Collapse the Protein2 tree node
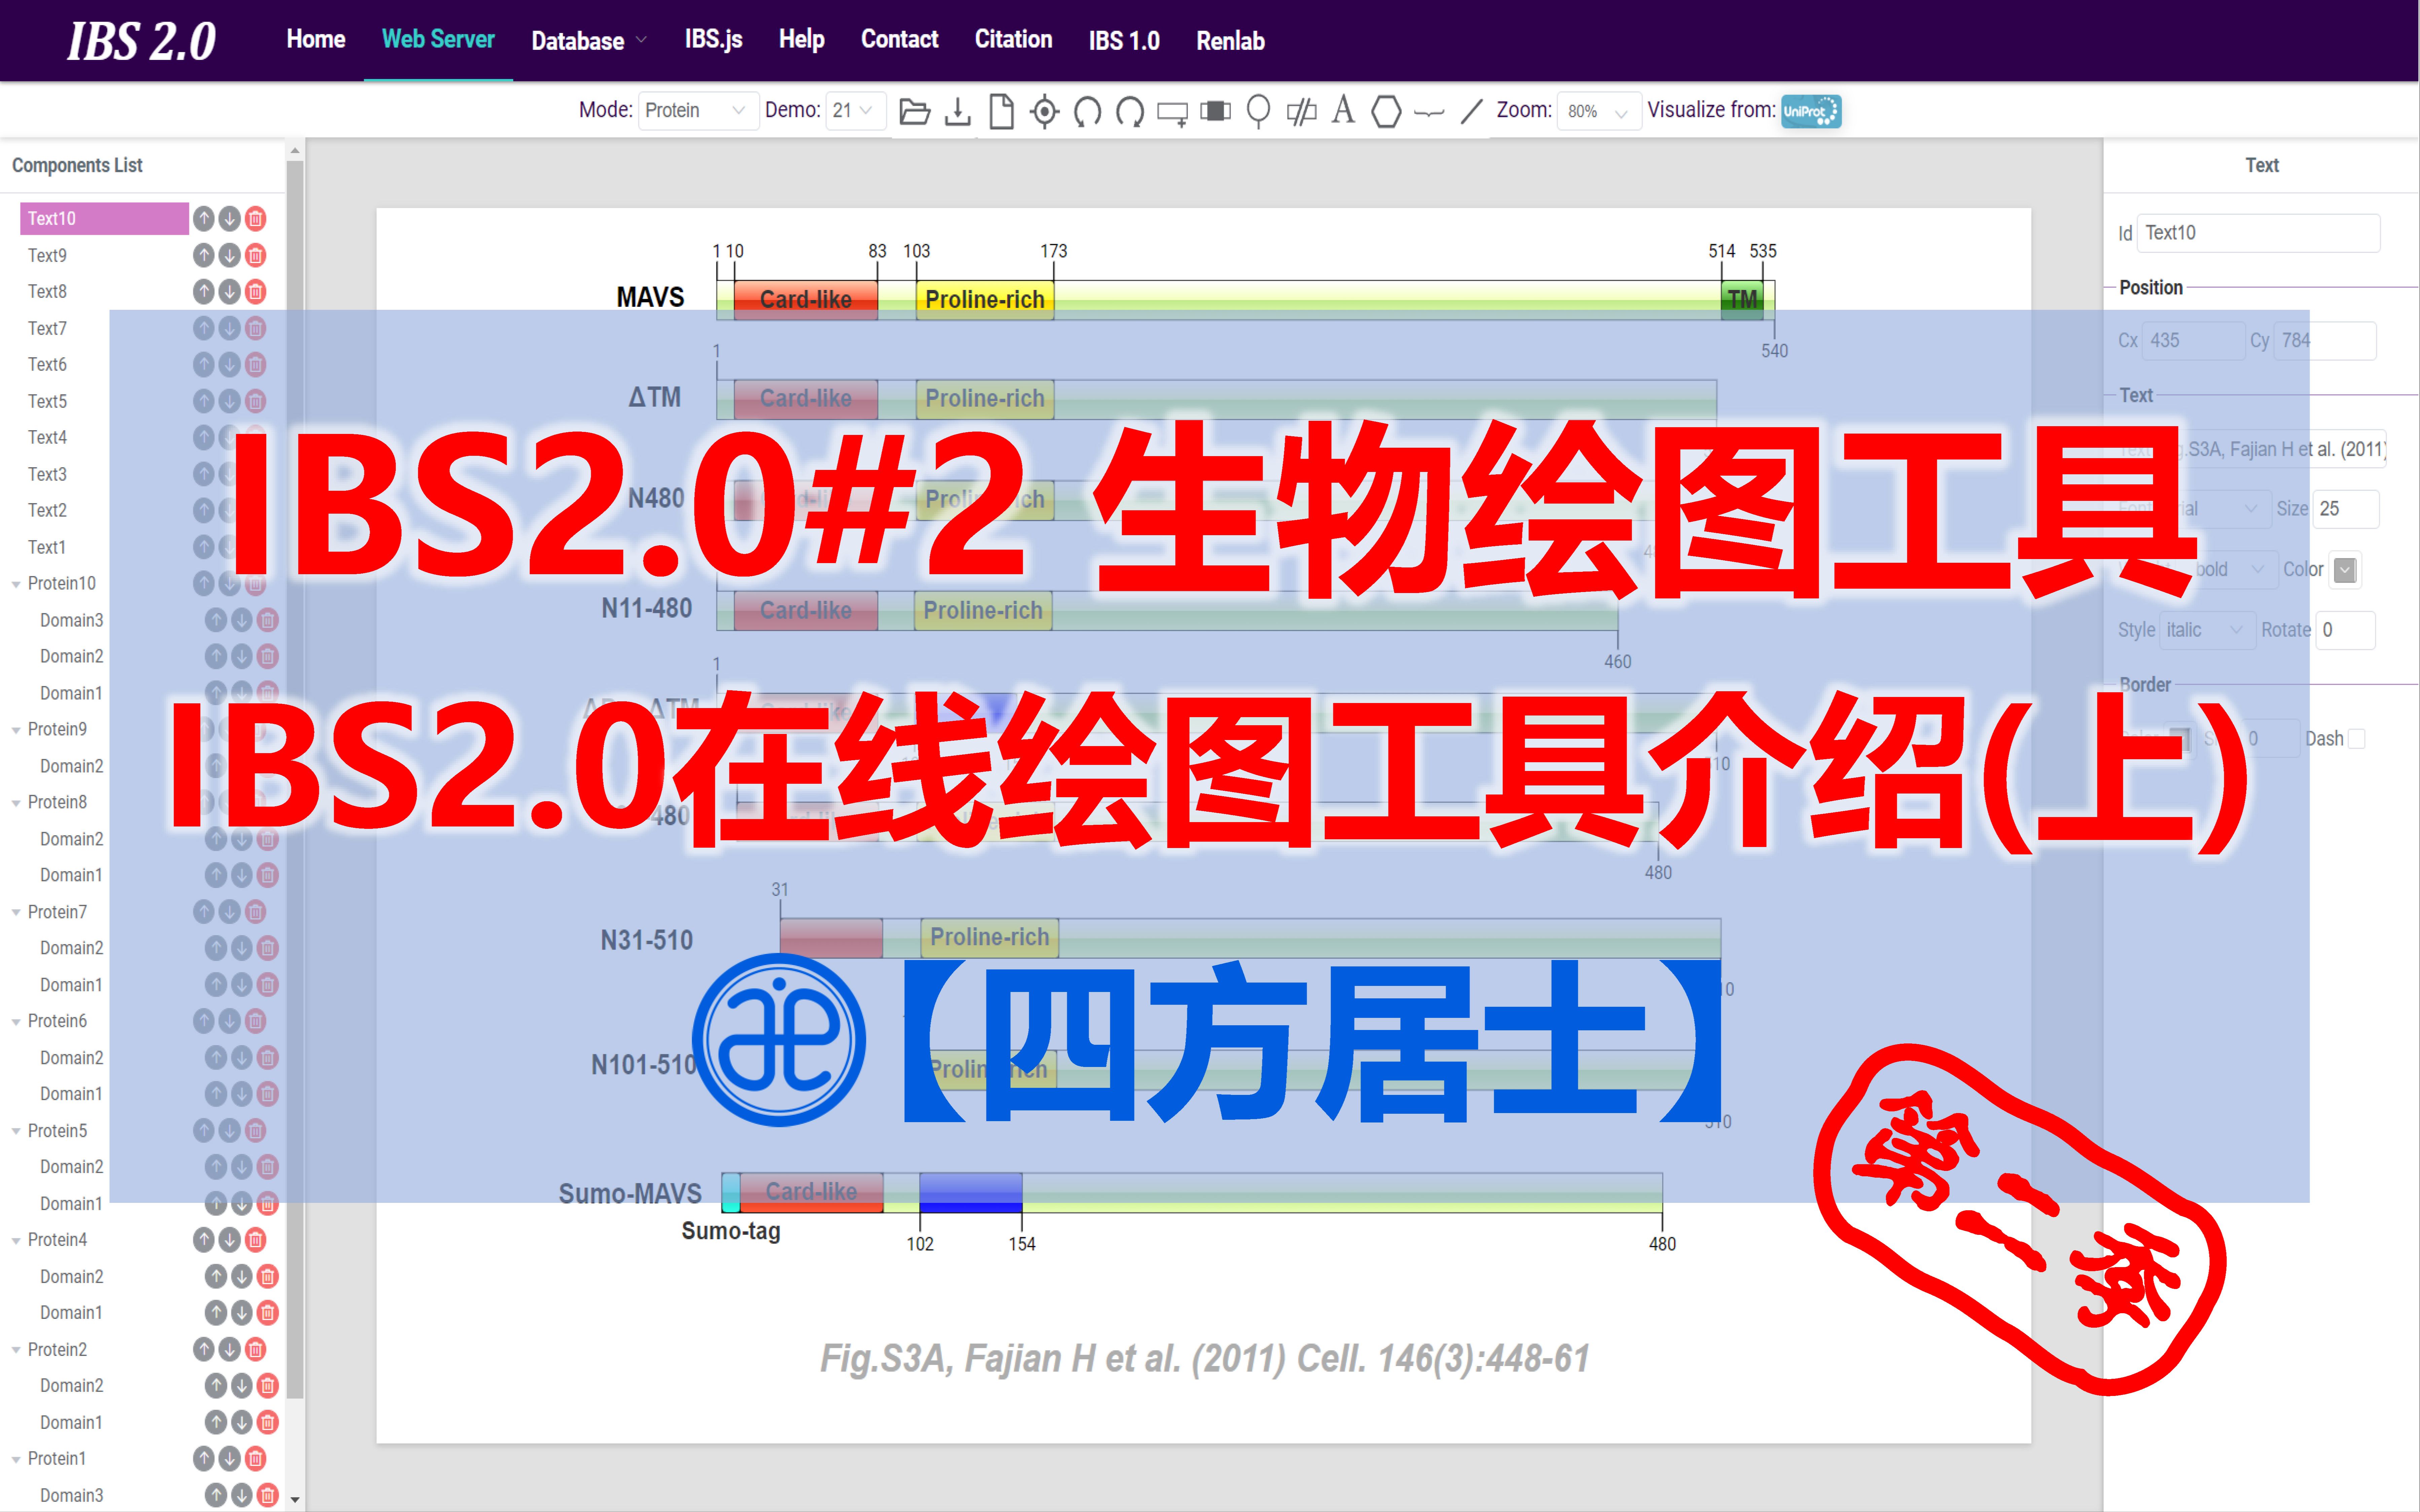Image resolution: width=2420 pixels, height=1512 pixels. [16, 1350]
